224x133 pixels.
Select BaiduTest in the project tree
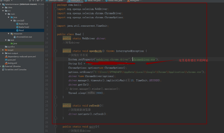(x=23, y=24)
